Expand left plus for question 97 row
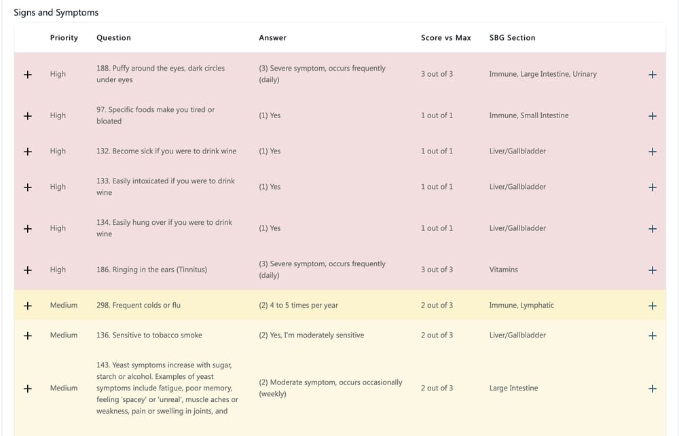Viewport: 679px width, 436px height. (x=28, y=116)
